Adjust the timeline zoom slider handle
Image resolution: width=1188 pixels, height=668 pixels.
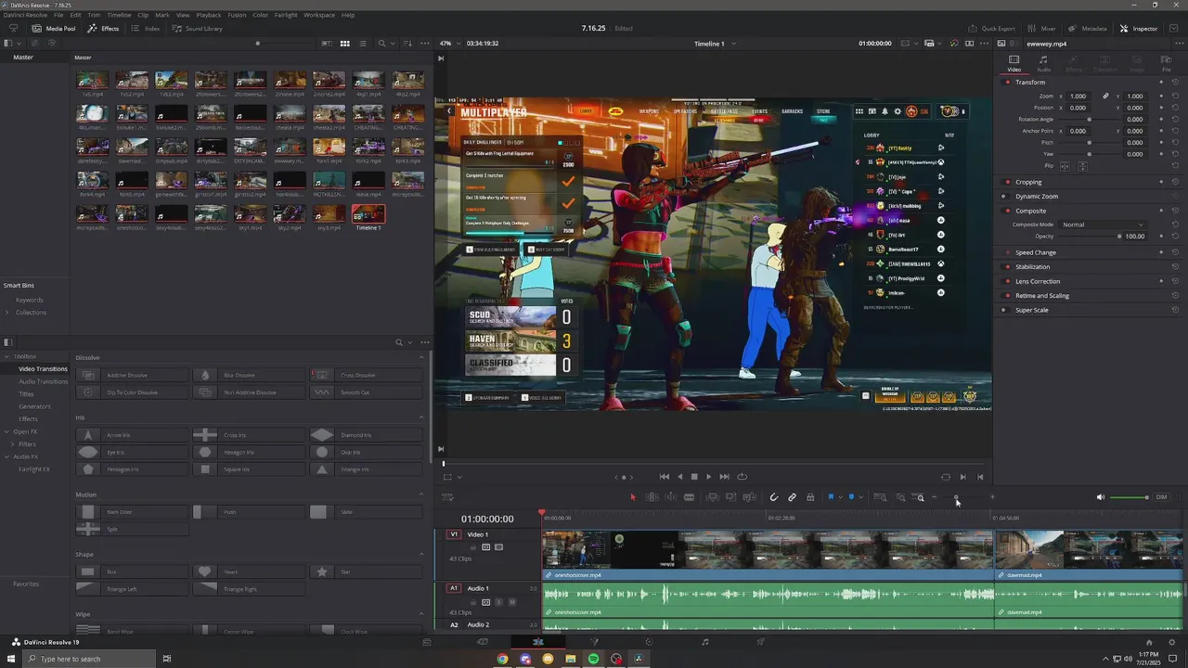[x=956, y=497]
